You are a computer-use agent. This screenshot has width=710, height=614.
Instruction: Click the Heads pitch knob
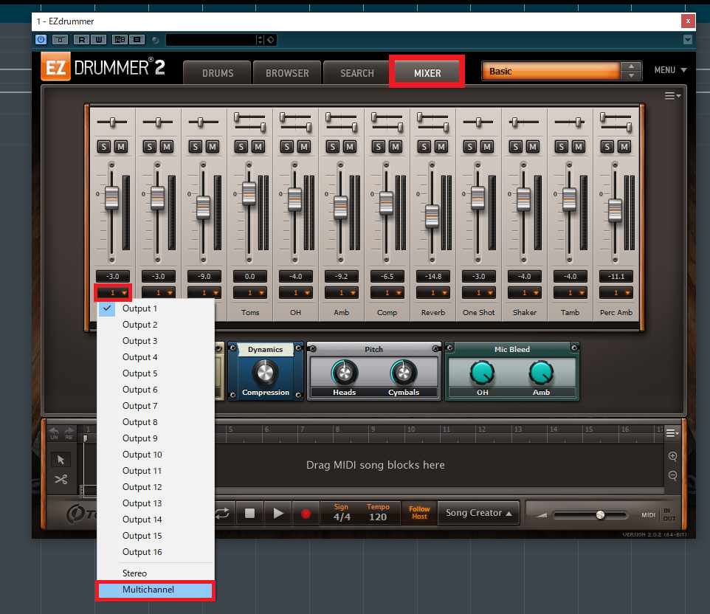point(345,373)
